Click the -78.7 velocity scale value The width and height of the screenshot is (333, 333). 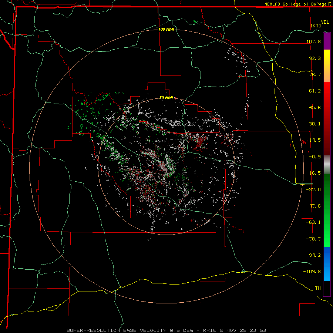[x=313, y=239]
